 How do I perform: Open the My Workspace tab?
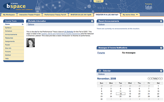click(9, 15)
